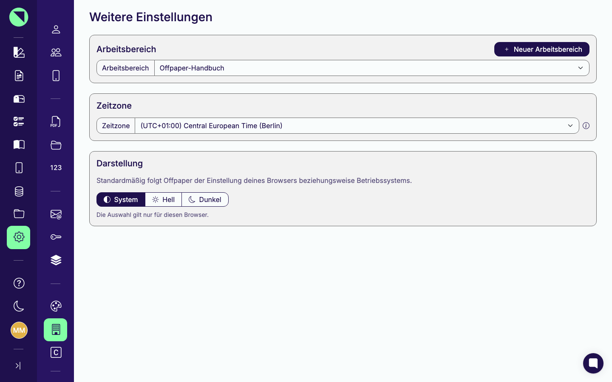Expand the sidebar with arrow icon
Screen dimensions: 612x382
18,365
